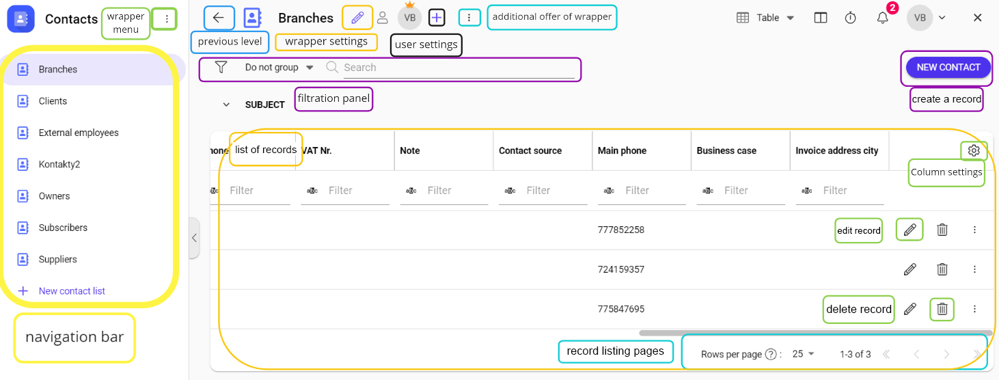The width and height of the screenshot is (999, 380).
Task: Focus the Search input field
Action: pyautogui.click(x=451, y=68)
